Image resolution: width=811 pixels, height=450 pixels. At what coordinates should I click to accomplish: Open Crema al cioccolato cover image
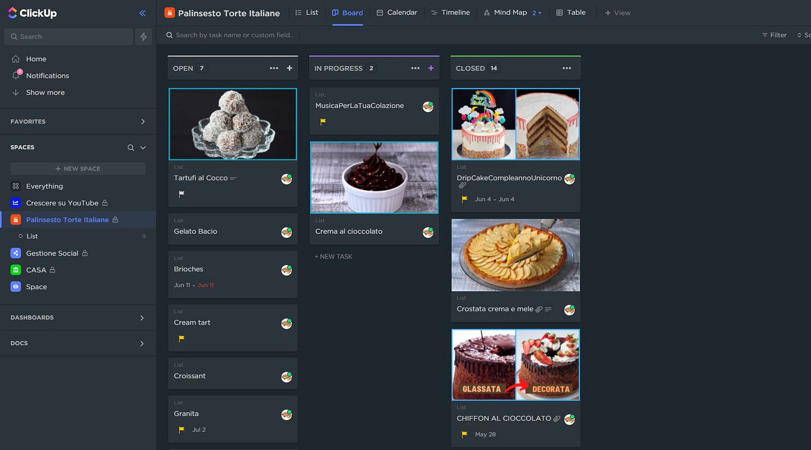click(374, 178)
